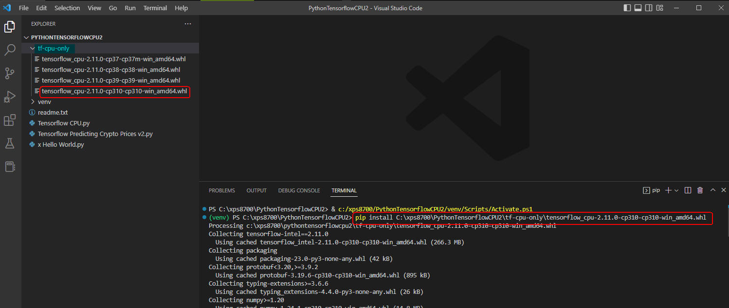Image resolution: width=729 pixels, height=308 pixels.
Task: Click the 'Using cached tensorflow_intel-2.11.0' terminal line
Action: [x=339, y=242]
